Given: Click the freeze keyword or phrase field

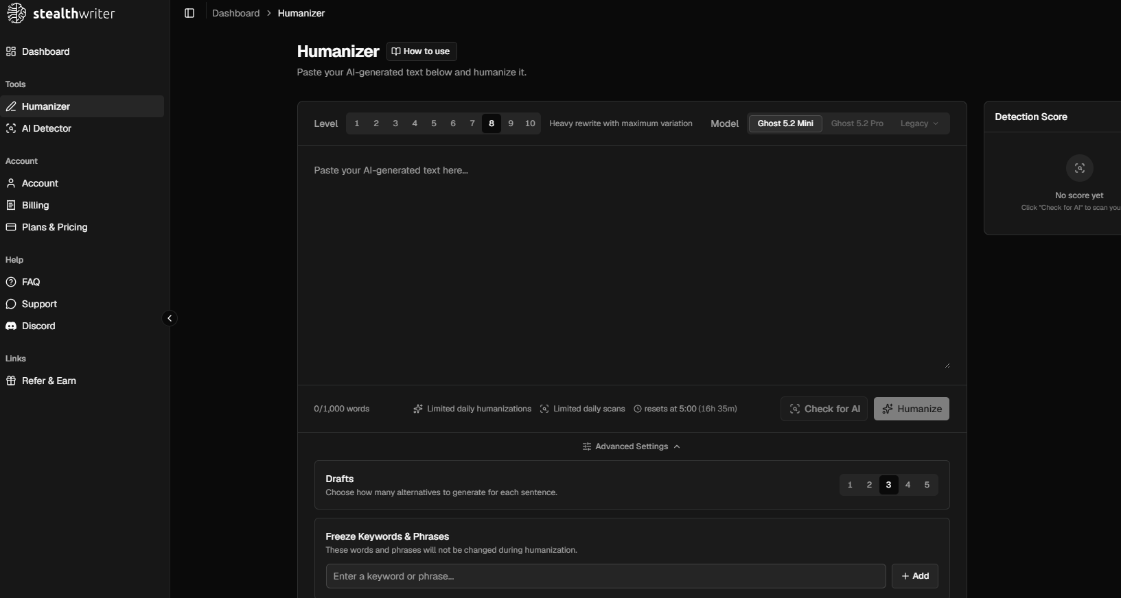Looking at the screenshot, I should pyautogui.click(x=605, y=576).
